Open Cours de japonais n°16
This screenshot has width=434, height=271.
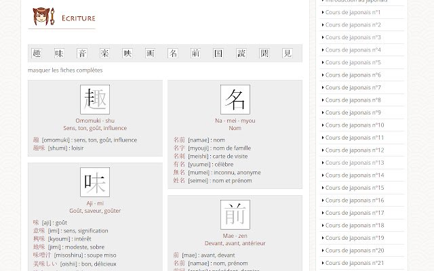click(355, 201)
